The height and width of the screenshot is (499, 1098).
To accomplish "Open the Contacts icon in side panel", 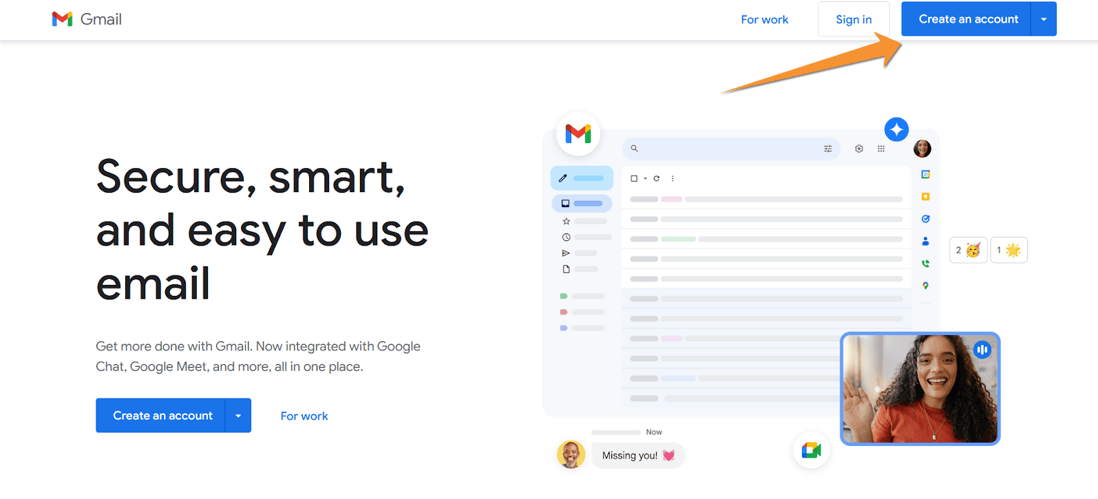I will [x=925, y=241].
